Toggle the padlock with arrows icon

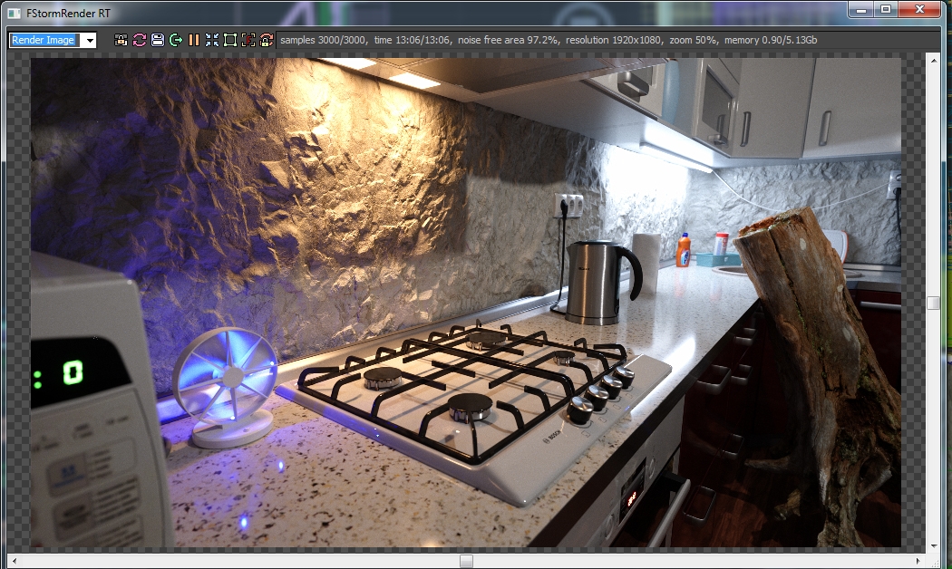[x=267, y=40]
